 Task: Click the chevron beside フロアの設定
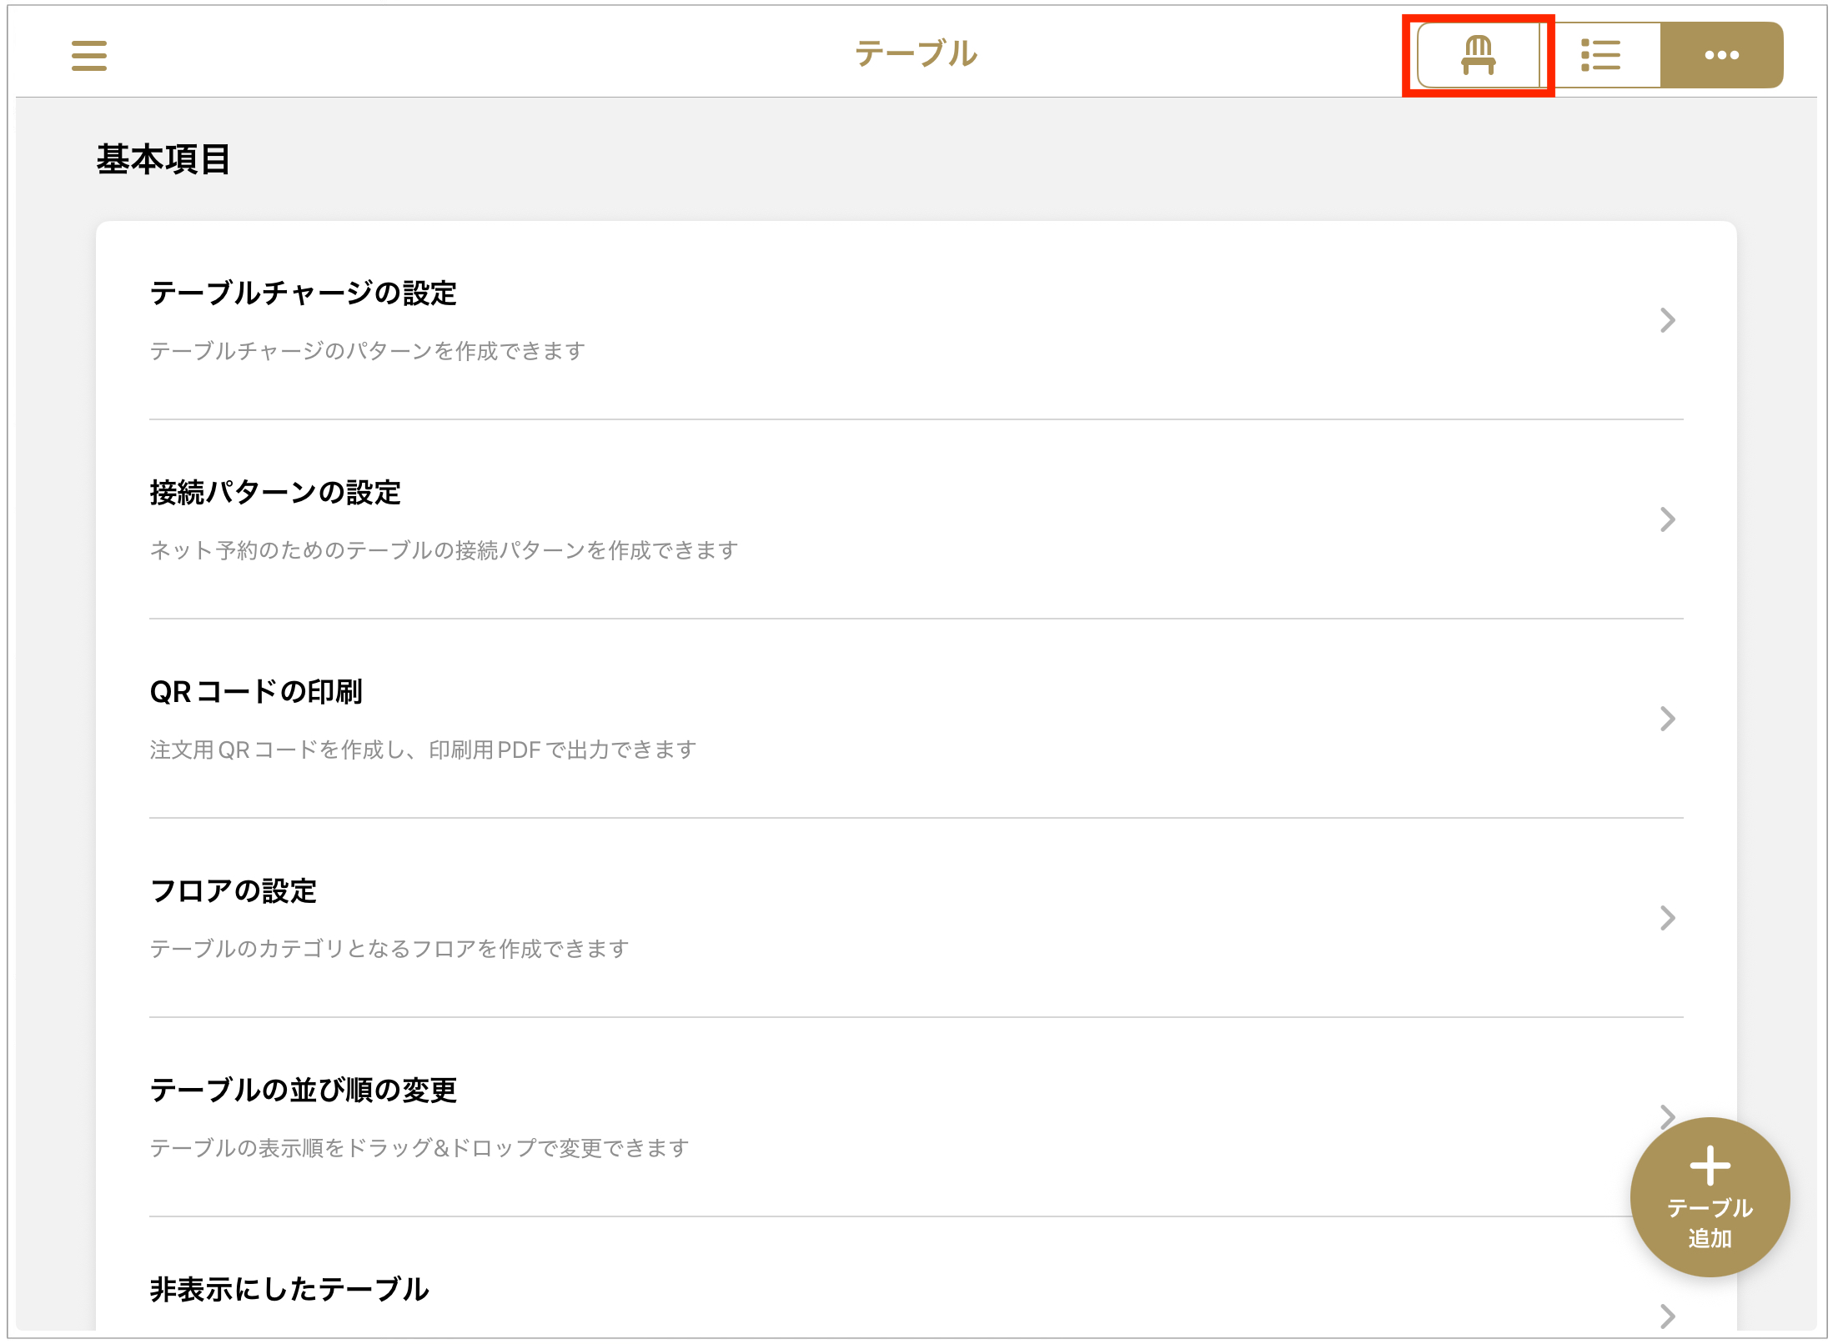(1667, 918)
